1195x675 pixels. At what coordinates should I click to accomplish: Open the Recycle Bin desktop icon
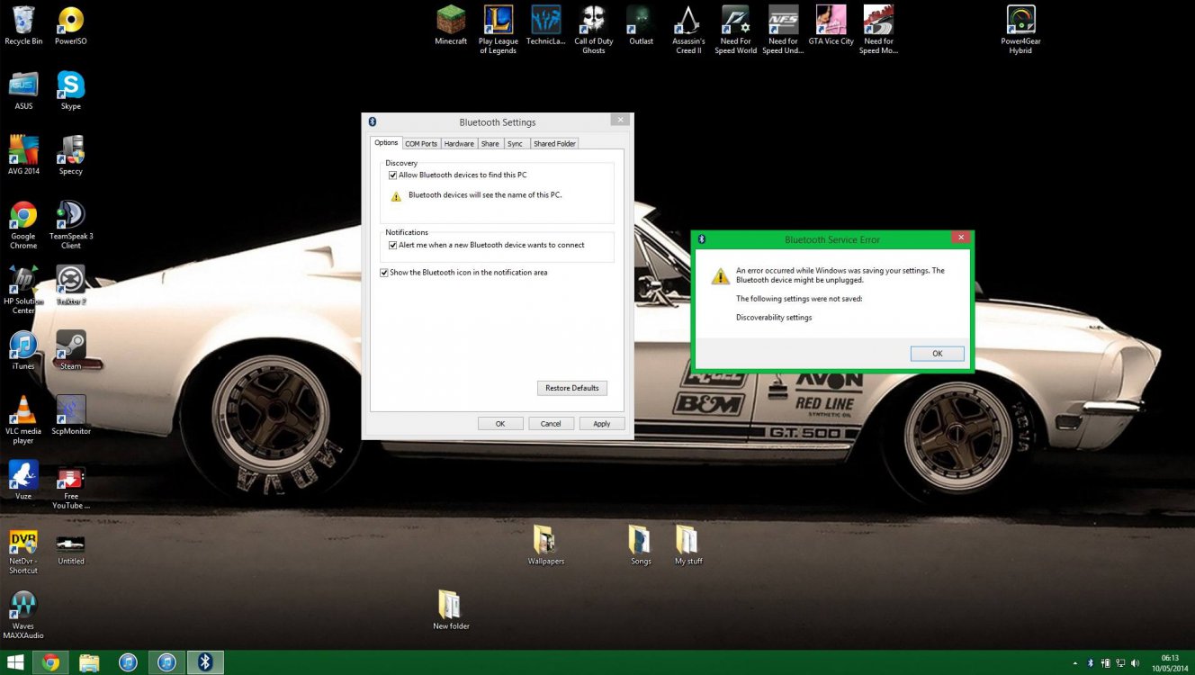point(23,26)
